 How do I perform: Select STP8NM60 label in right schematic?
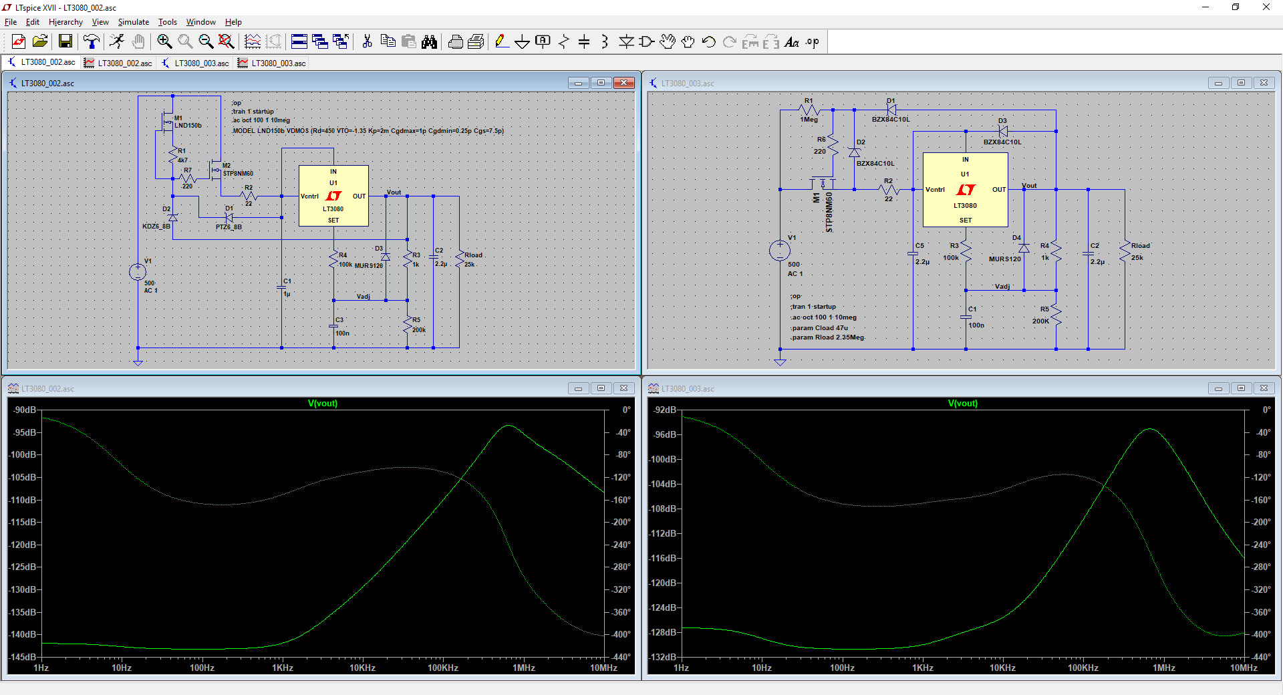click(829, 213)
